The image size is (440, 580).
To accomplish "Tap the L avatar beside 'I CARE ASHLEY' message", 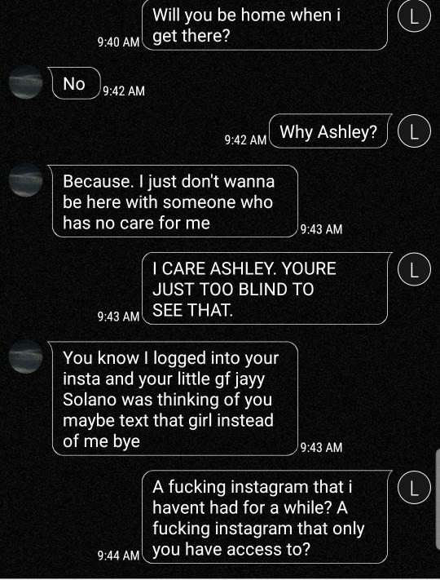I will point(414,269).
